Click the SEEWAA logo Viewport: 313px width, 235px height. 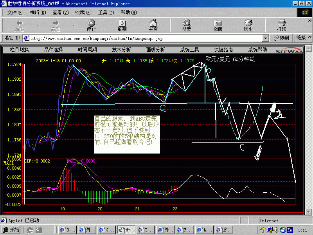tap(289, 51)
